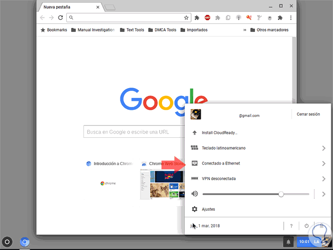The image size is (333, 250).
Task: Click the Ajustes gear icon
Action: click(x=194, y=209)
